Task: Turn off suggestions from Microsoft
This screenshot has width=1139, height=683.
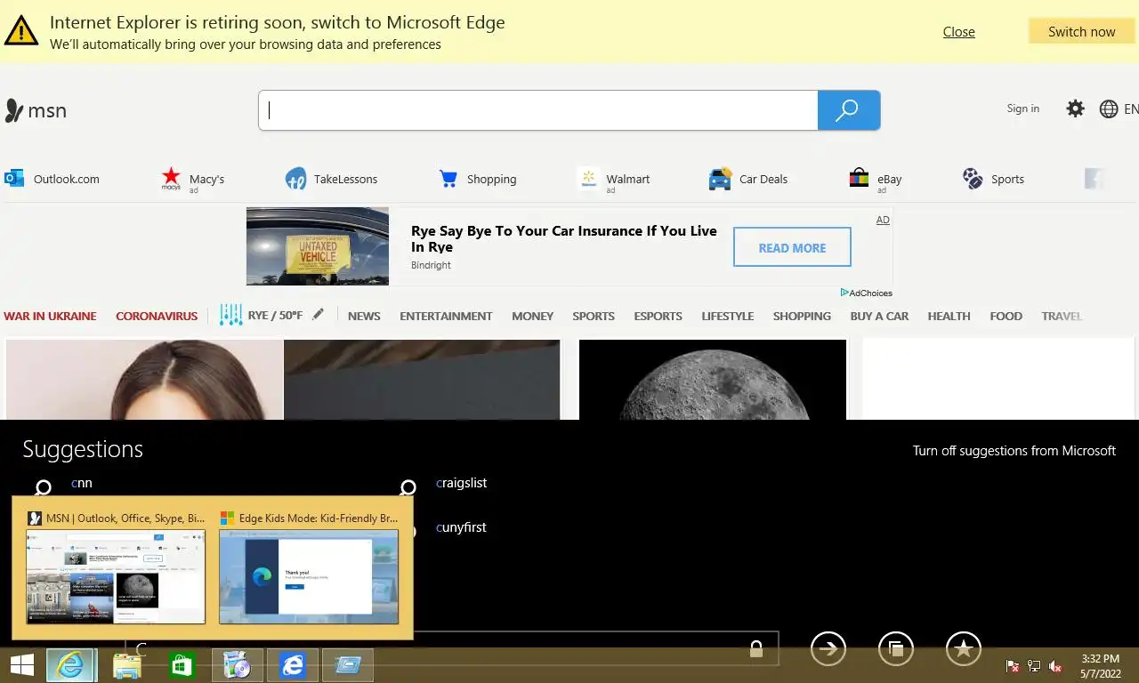Action: [x=1014, y=451]
